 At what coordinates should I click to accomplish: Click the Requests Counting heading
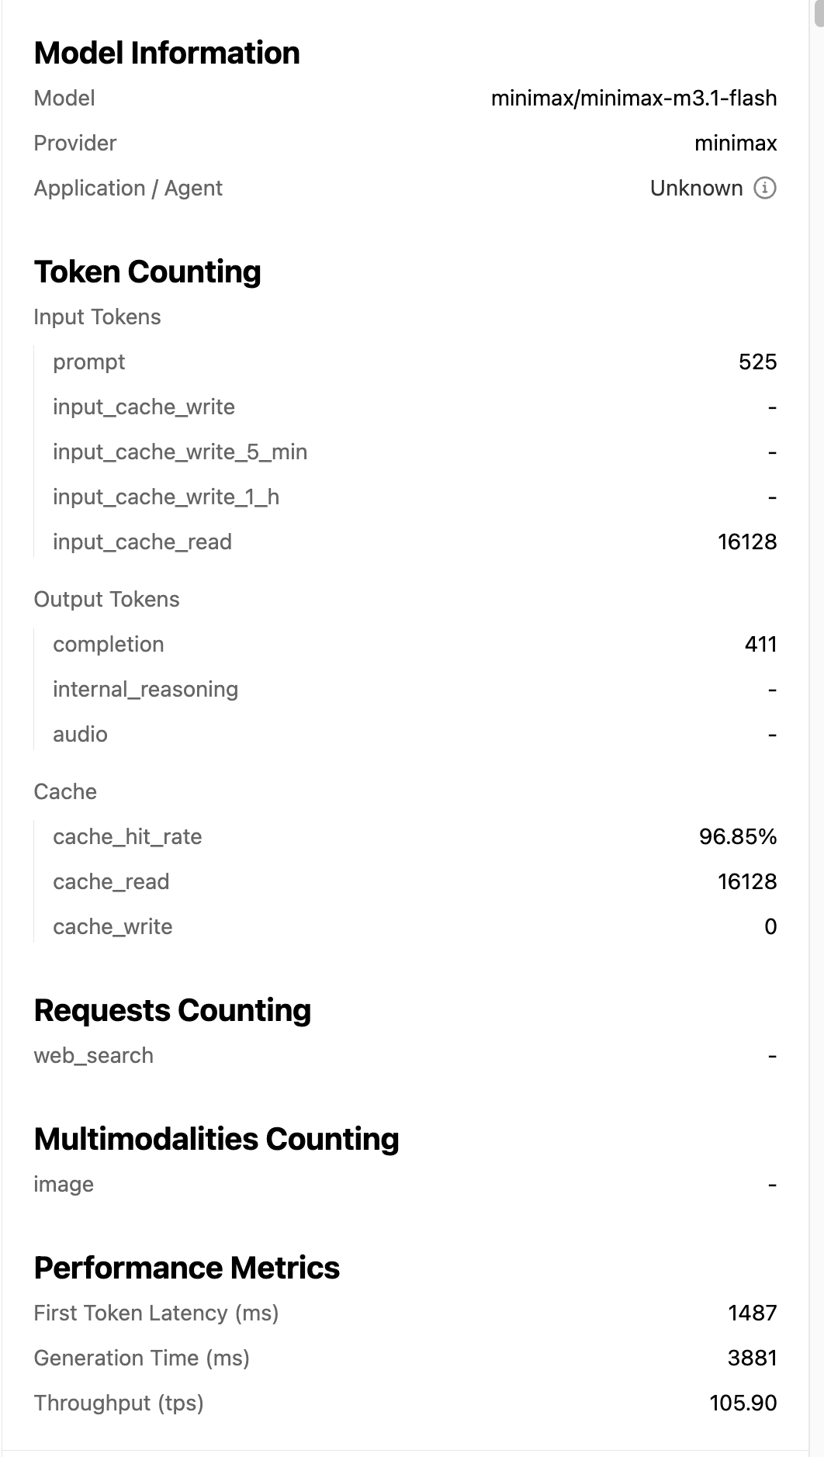click(172, 1010)
